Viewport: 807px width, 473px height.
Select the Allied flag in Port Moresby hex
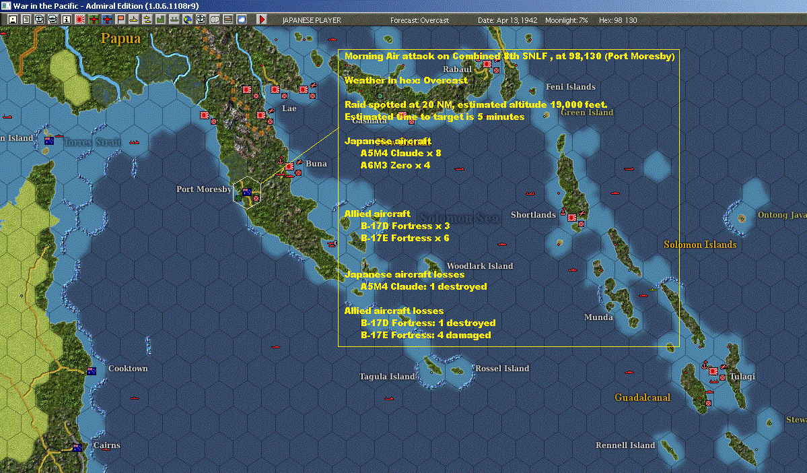(x=247, y=192)
